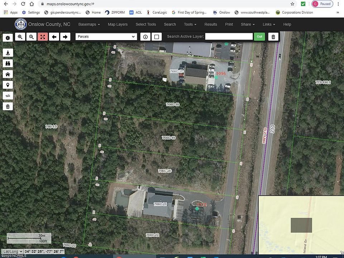Open the Lat/Long coordinate format dropdown
The height and width of the screenshot is (258, 344).
12,252
